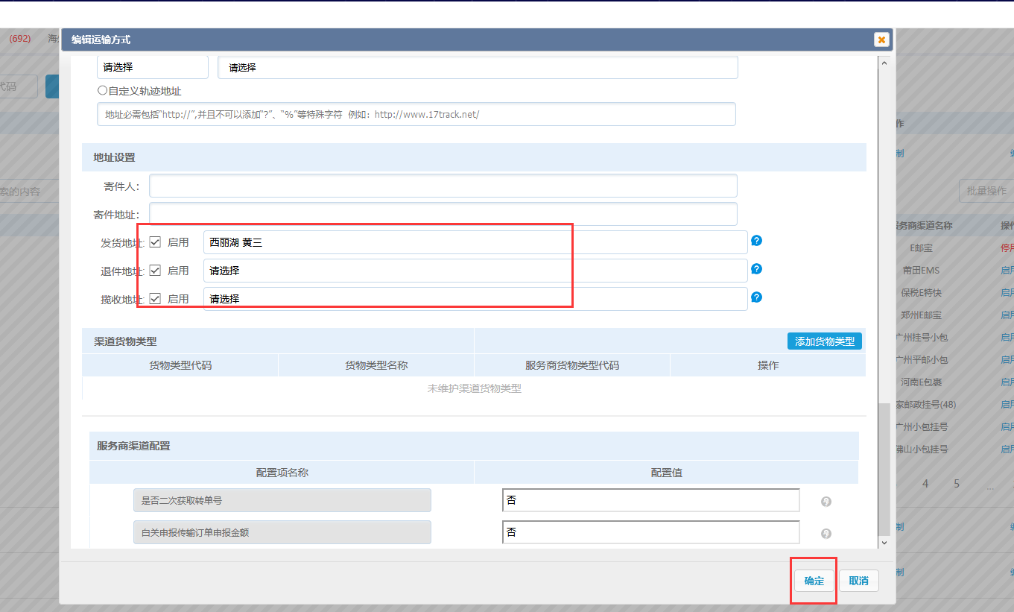Open help icon beside 发货地址 field
Image resolution: width=1014 pixels, height=612 pixels.
point(756,241)
